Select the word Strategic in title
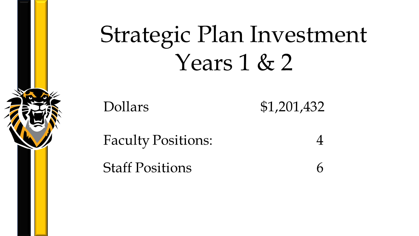The image size is (419, 236). 145,35
